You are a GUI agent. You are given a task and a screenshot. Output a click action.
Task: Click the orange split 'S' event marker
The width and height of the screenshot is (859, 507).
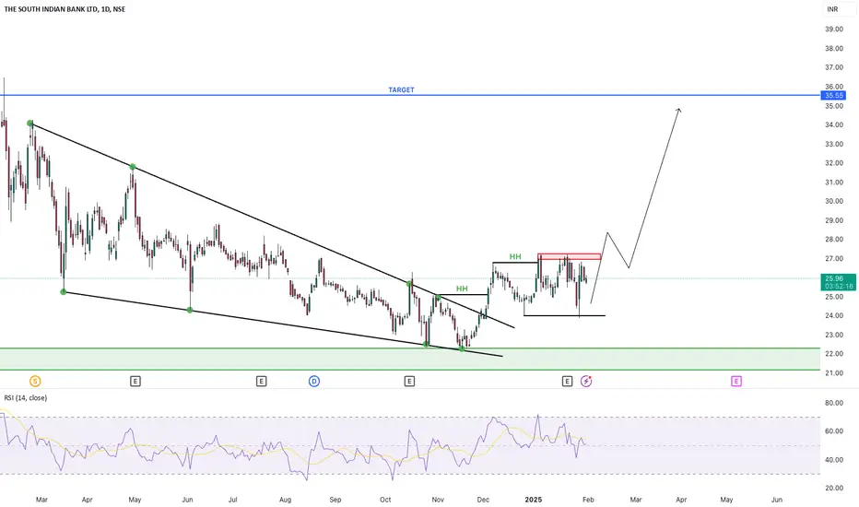click(35, 381)
